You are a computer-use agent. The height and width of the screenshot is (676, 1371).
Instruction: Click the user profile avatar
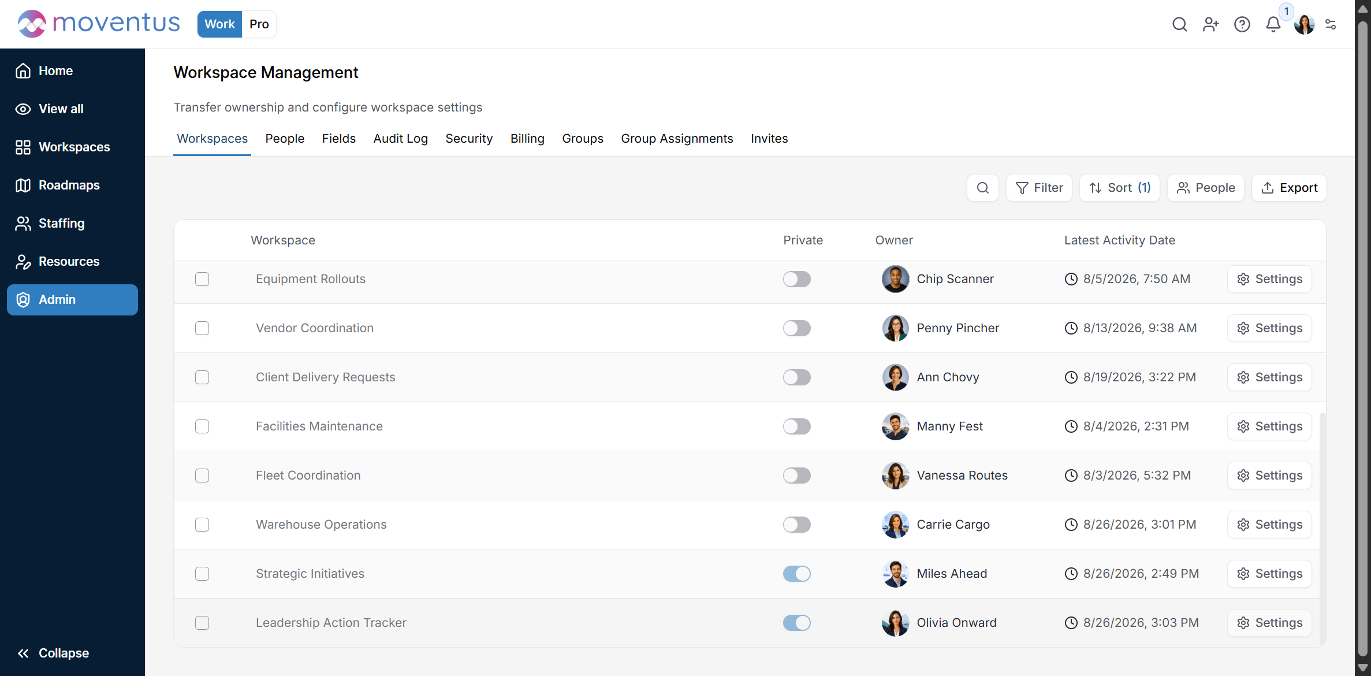pos(1304,24)
